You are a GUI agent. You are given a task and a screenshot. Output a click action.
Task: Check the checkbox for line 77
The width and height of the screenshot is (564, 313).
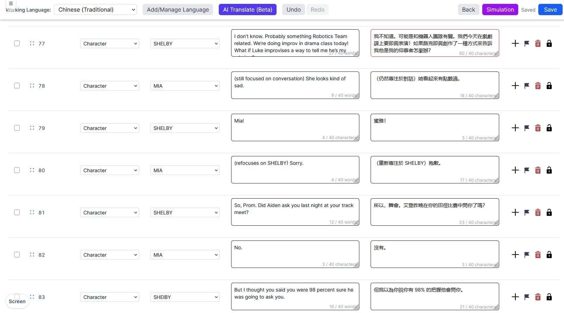tap(17, 43)
